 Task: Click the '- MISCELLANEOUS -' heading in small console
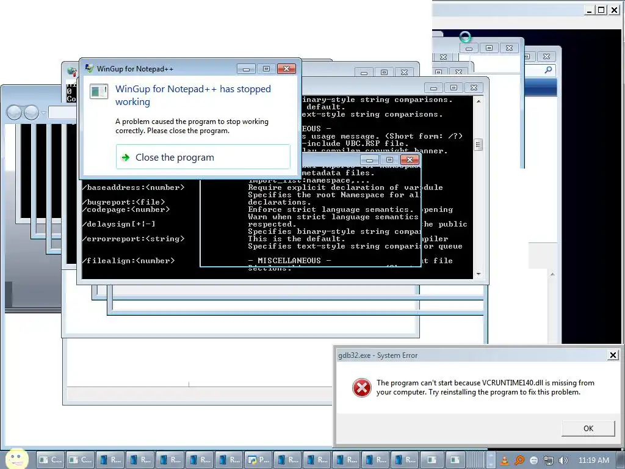[x=289, y=260]
